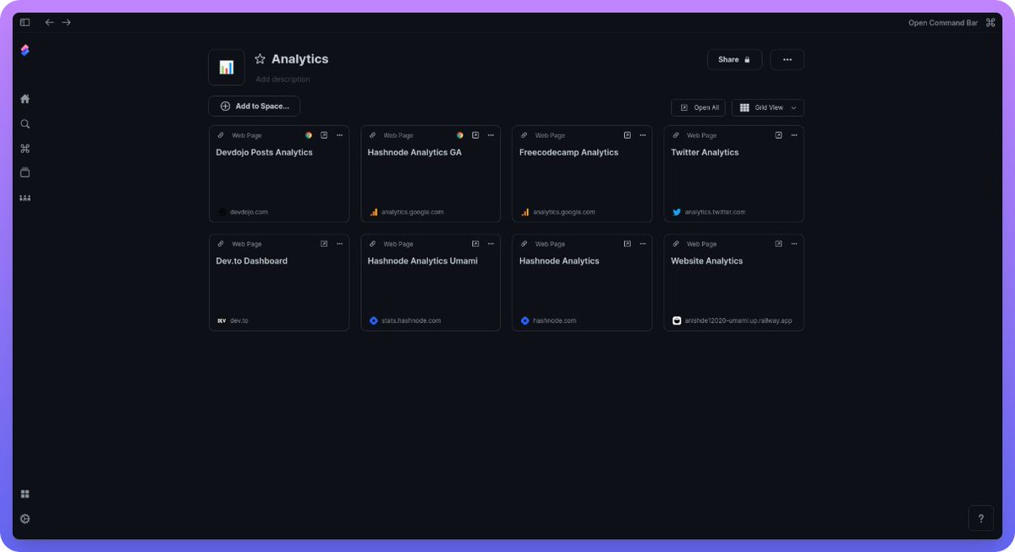Screen dimensions: 1015x552
Task: Select the Dev.to Dashboard card title
Action: coord(252,261)
